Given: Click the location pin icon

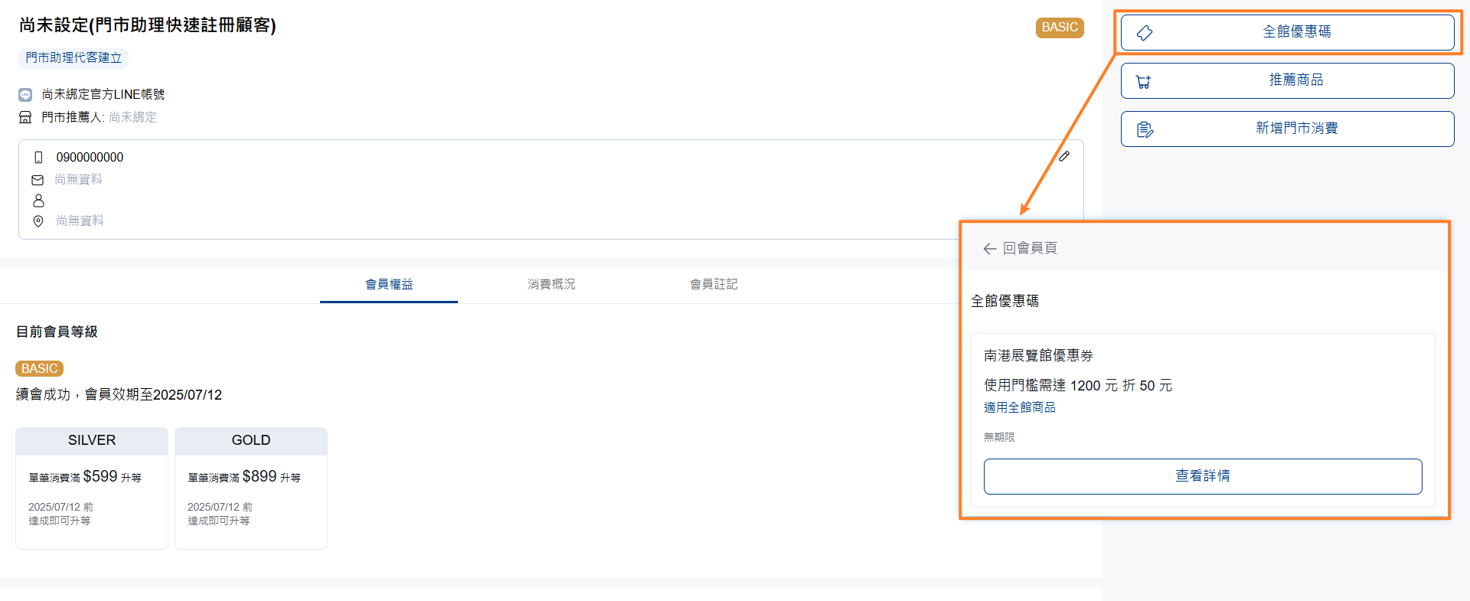Looking at the screenshot, I should 38,221.
